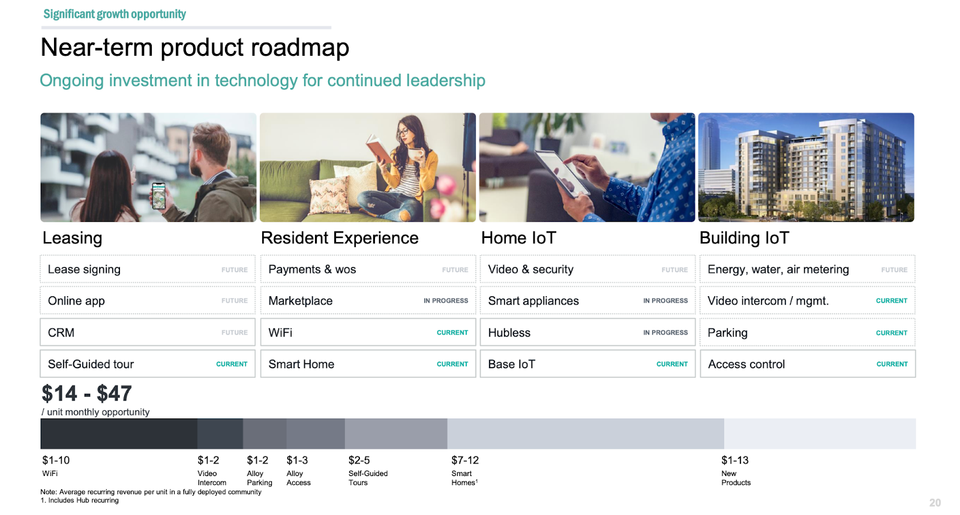Click the Home IoT tablet photo
The height and width of the screenshot is (515, 960).
coord(587,167)
